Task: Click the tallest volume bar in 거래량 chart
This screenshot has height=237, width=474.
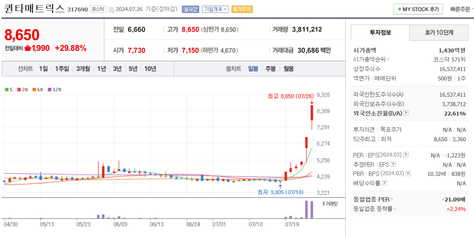Action: click(x=306, y=209)
